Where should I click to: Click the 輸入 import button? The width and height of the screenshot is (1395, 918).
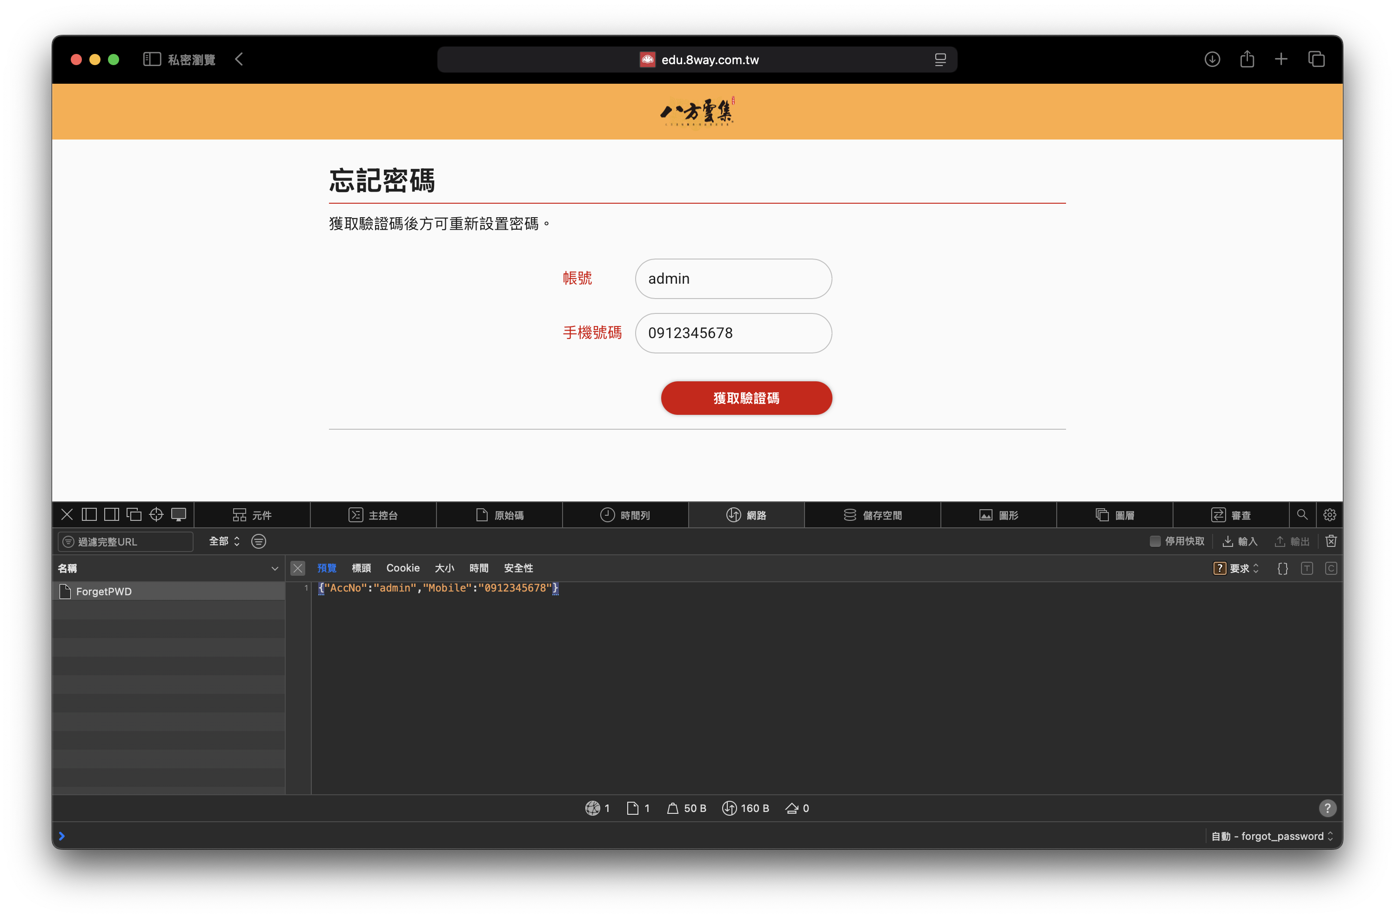1240,541
